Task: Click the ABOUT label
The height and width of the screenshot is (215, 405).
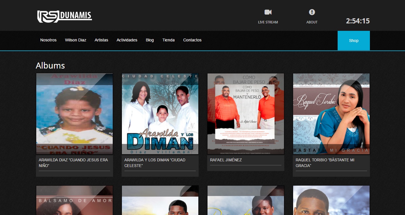Action: 312,22
